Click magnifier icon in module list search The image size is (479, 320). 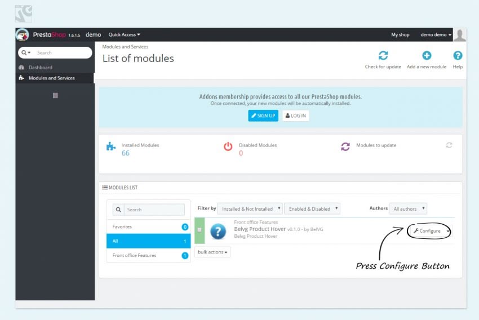coord(118,210)
